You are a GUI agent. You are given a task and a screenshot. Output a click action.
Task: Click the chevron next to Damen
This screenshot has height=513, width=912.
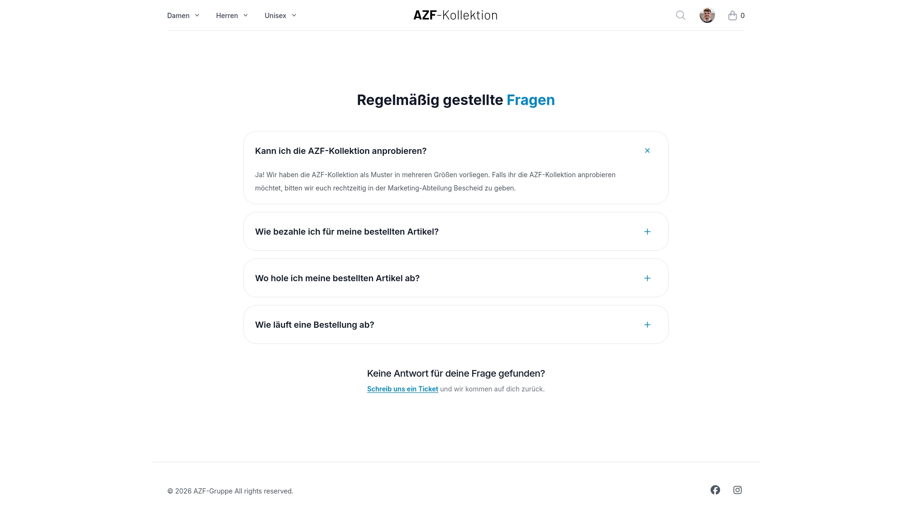pyautogui.click(x=197, y=15)
